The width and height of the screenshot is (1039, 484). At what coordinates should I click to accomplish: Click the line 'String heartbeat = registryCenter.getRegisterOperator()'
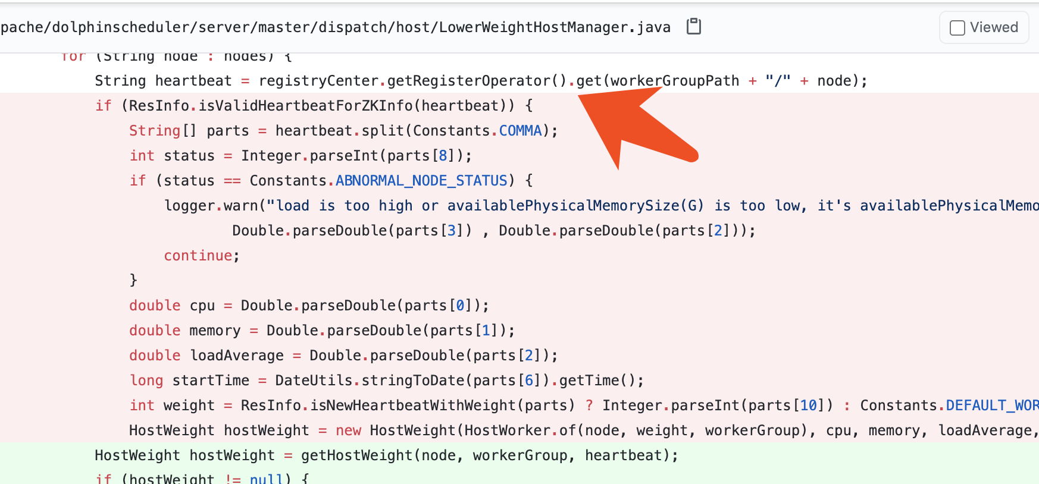click(x=481, y=81)
